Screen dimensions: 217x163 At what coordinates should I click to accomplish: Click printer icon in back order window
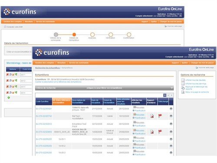(165, 26)
